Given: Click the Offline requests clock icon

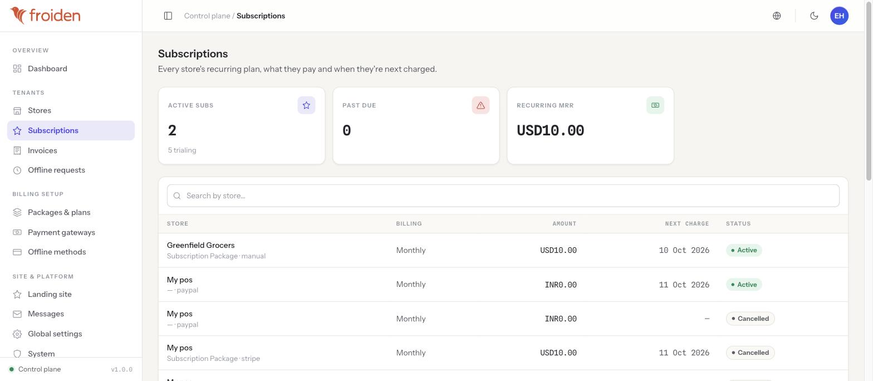Looking at the screenshot, I should click(17, 170).
